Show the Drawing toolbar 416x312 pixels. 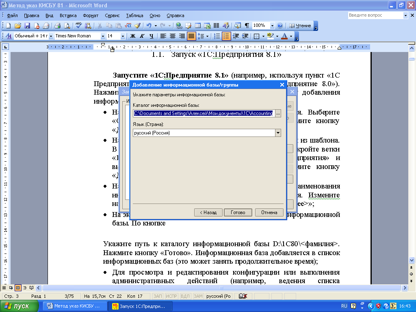tap(226, 26)
